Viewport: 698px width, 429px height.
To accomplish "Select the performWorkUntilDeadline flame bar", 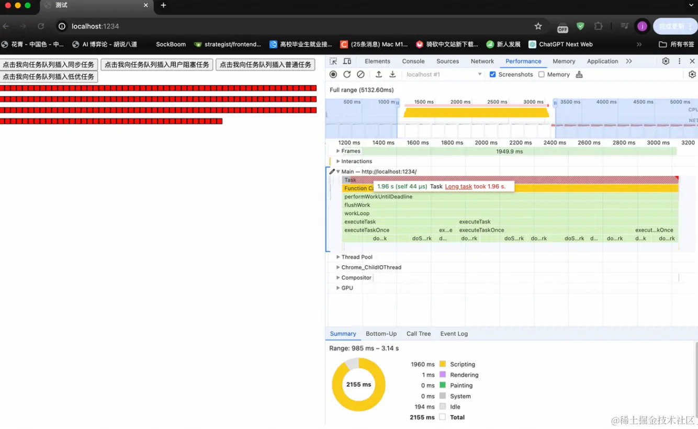I will click(511, 197).
